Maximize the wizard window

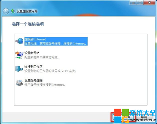(140, 3)
